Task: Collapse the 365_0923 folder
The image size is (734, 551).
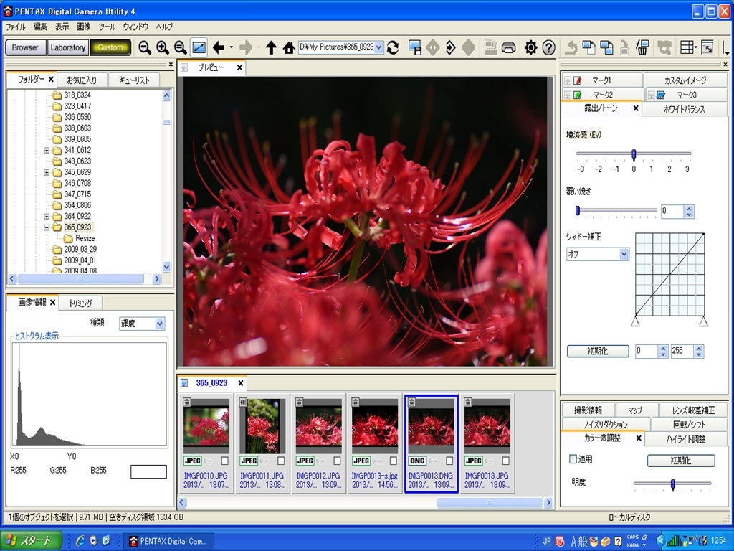Action: pyautogui.click(x=47, y=227)
